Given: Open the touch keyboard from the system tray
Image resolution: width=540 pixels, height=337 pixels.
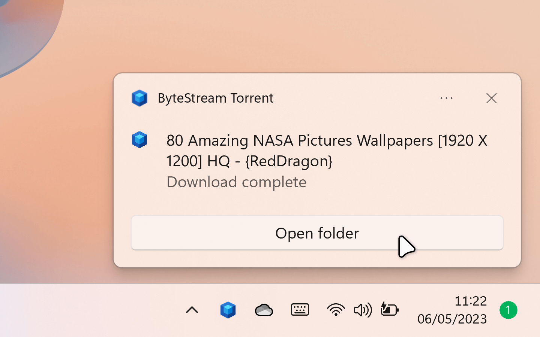Looking at the screenshot, I should point(300,310).
